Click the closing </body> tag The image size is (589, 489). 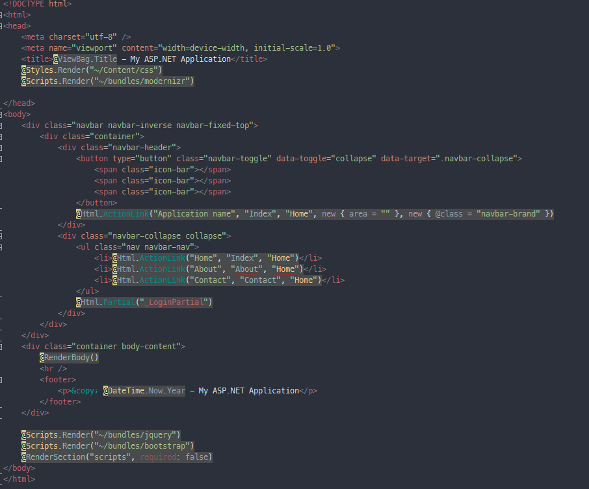[x=19, y=468]
